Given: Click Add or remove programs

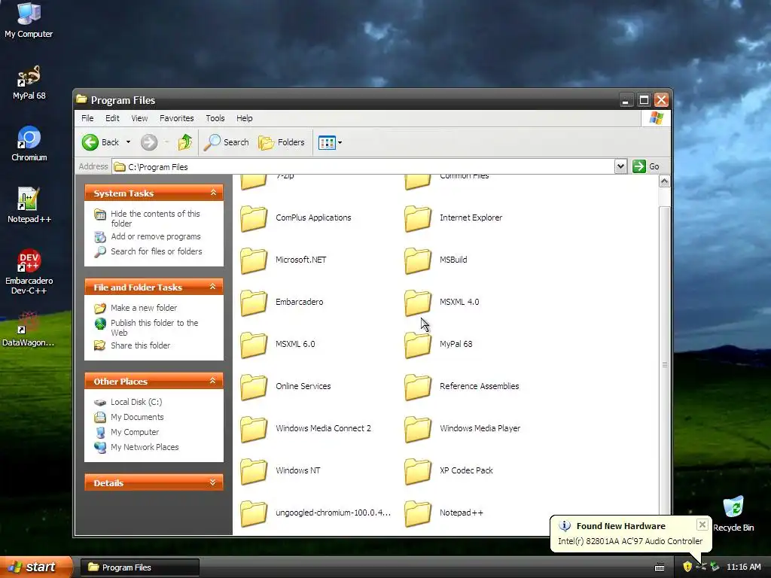Looking at the screenshot, I should [x=155, y=237].
